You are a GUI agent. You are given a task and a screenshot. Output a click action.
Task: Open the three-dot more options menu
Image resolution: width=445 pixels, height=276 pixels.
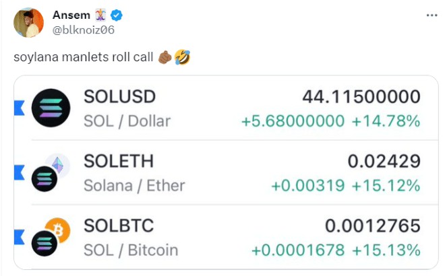click(432, 15)
